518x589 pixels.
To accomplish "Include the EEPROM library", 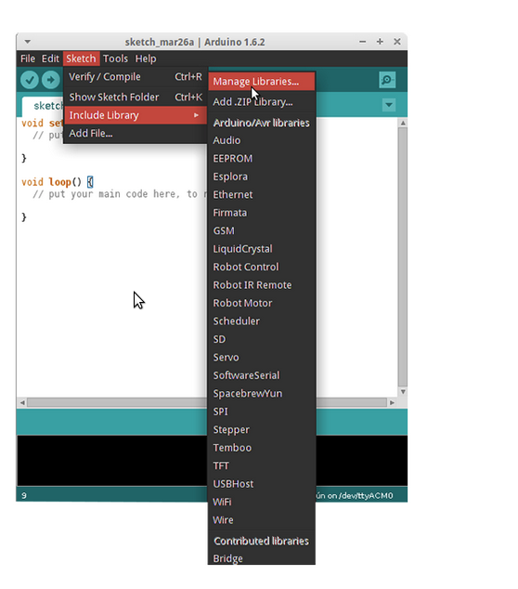I will coord(261,159).
